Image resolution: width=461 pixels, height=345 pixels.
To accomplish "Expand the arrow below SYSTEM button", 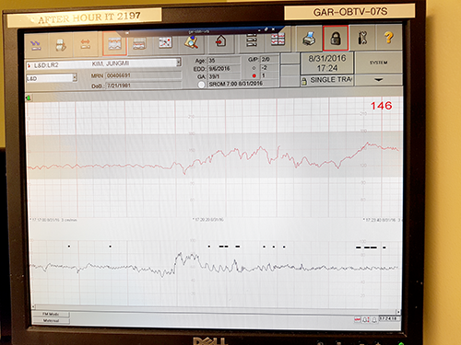I will [378, 80].
